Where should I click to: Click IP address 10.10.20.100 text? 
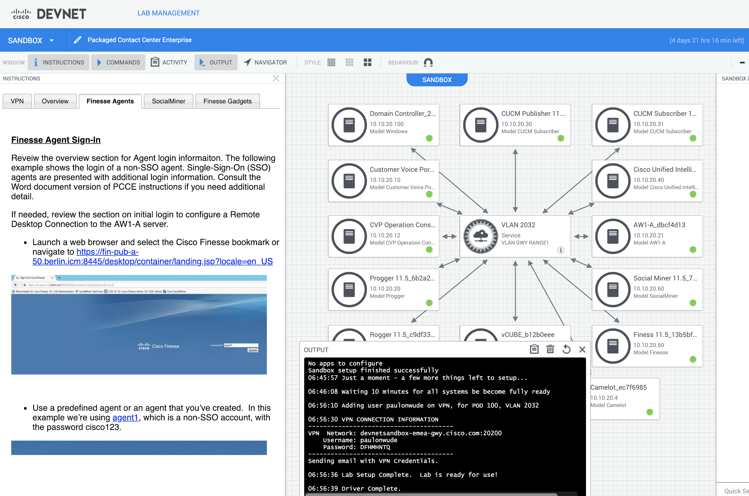(386, 124)
